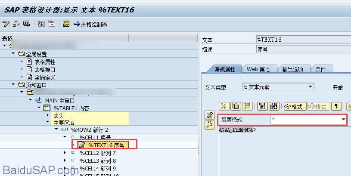Switch to 输出选项 tab
The width and height of the screenshot is (351, 176).
[x=292, y=69]
